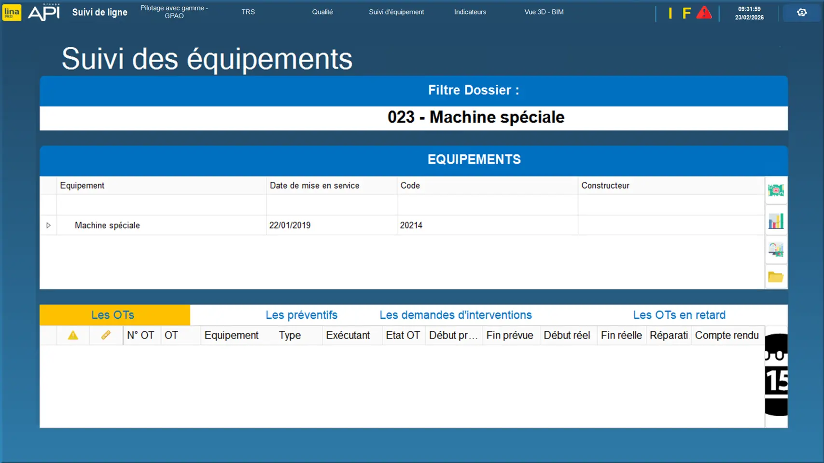Open the TRS menu
Viewport: 824px width, 463px height.
point(248,12)
